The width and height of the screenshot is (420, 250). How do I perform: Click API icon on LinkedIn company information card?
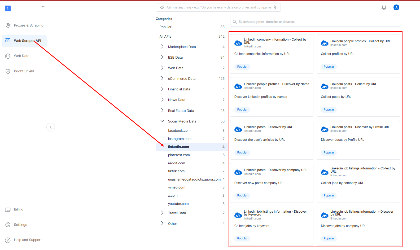pyautogui.click(x=238, y=43)
